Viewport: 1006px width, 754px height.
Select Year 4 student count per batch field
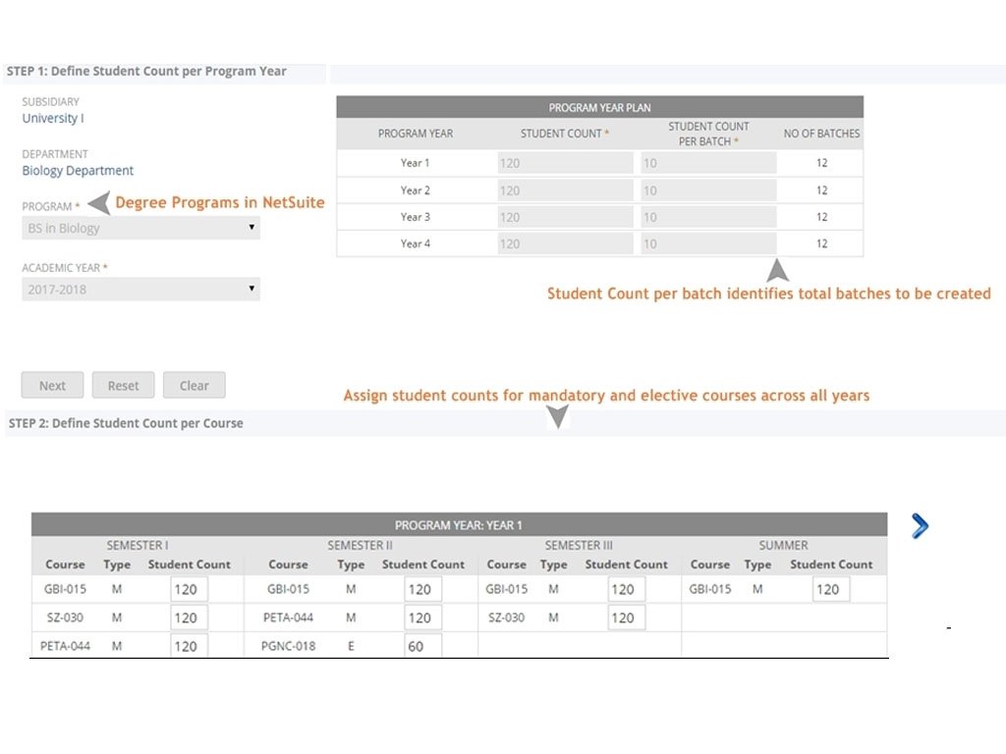(x=708, y=243)
